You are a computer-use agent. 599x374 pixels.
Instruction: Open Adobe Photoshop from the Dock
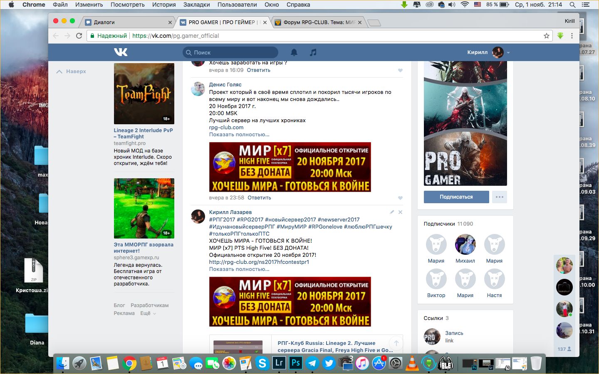(296, 363)
